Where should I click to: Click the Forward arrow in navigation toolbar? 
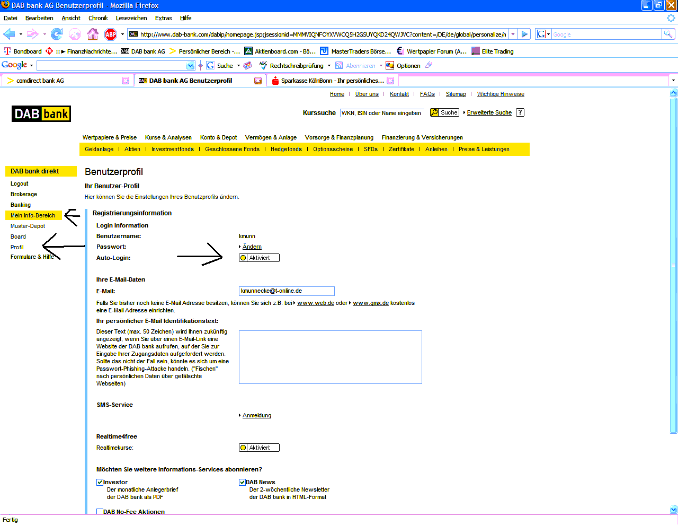coord(32,34)
